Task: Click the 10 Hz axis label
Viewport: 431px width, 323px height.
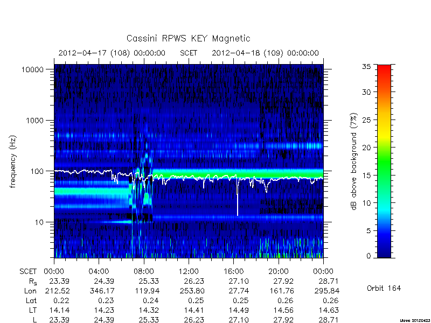Action: pos(39,222)
